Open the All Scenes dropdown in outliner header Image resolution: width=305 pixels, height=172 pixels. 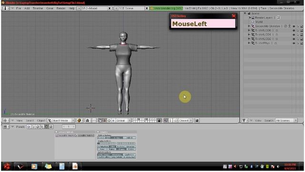[286, 120]
